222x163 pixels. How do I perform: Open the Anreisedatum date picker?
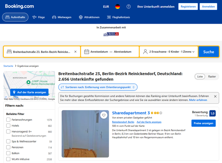point(99,52)
